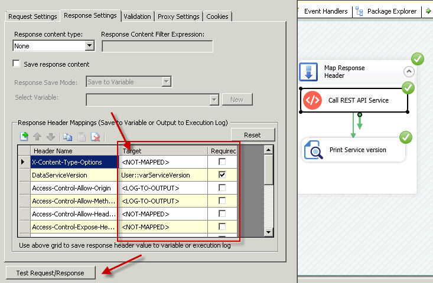433x283 pixels.
Task: Add a new header mapping row
Action: click(24, 136)
